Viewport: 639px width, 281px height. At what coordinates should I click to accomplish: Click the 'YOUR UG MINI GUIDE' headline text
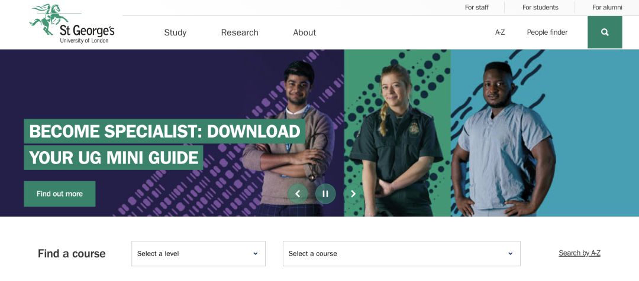tap(113, 158)
